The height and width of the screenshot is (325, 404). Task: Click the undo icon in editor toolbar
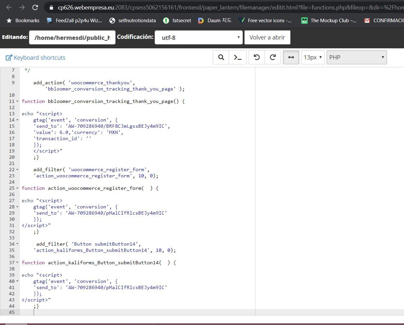pos(257,57)
